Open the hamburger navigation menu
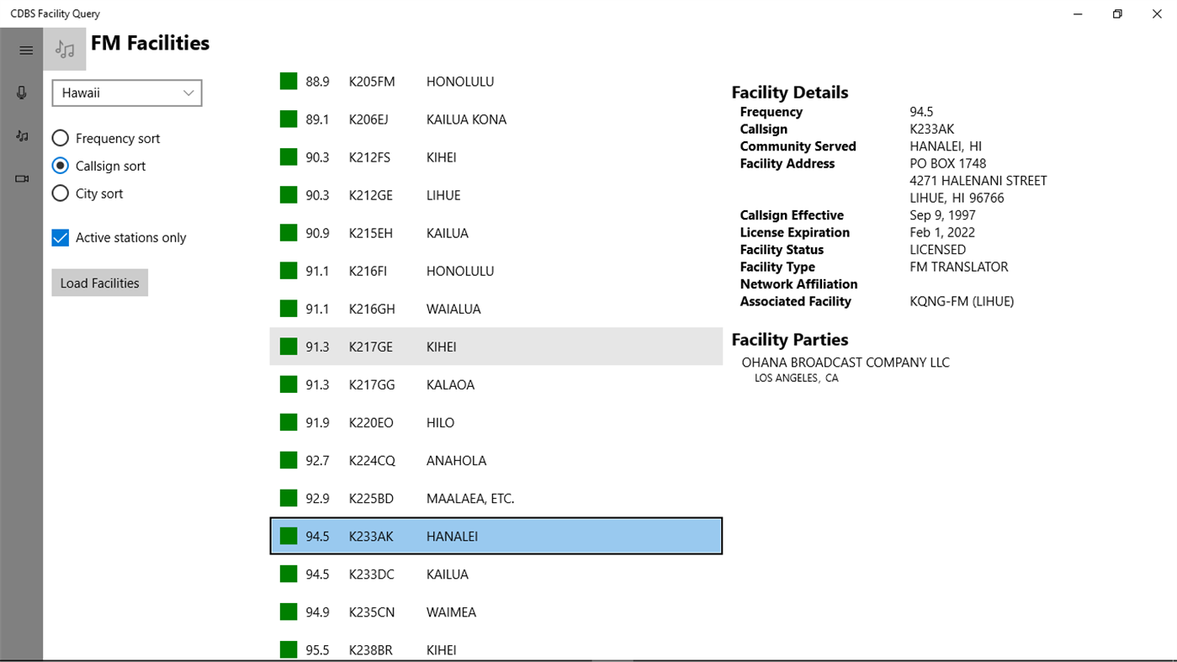 click(24, 50)
